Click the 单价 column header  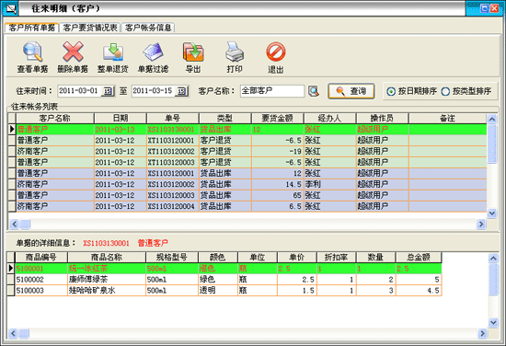click(297, 258)
